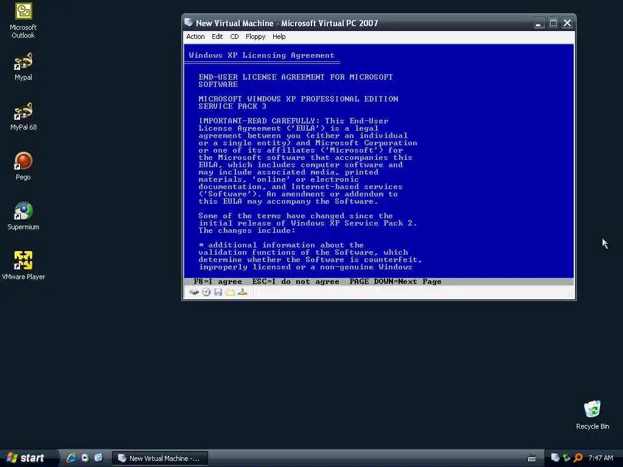The height and width of the screenshot is (467, 623).
Task: Select the MyPal 68 desktop icon
Action: point(23,117)
